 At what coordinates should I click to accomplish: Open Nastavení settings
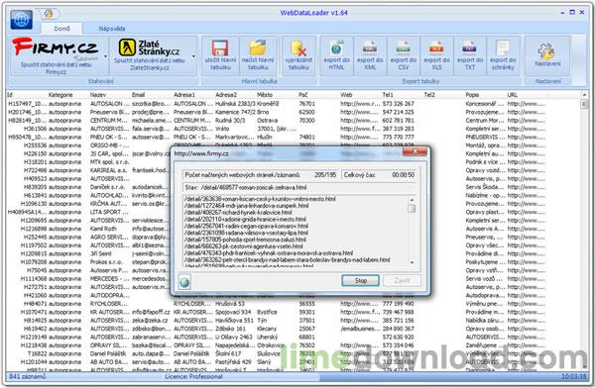pos(547,55)
